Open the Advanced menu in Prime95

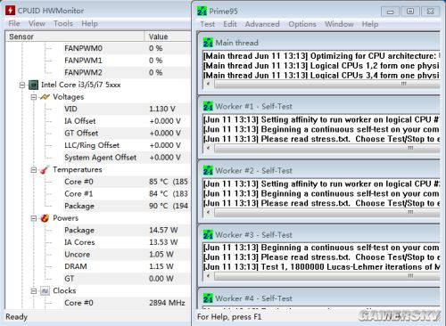click(x=262, y=24)
